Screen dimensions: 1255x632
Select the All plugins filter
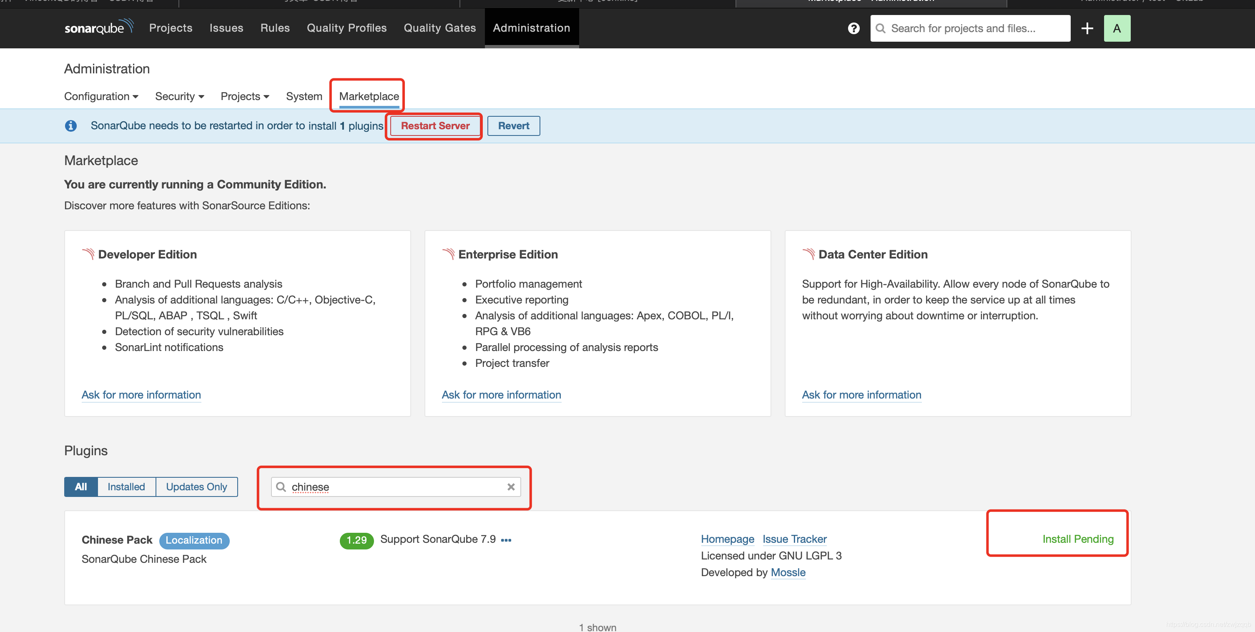click(81, 487)
